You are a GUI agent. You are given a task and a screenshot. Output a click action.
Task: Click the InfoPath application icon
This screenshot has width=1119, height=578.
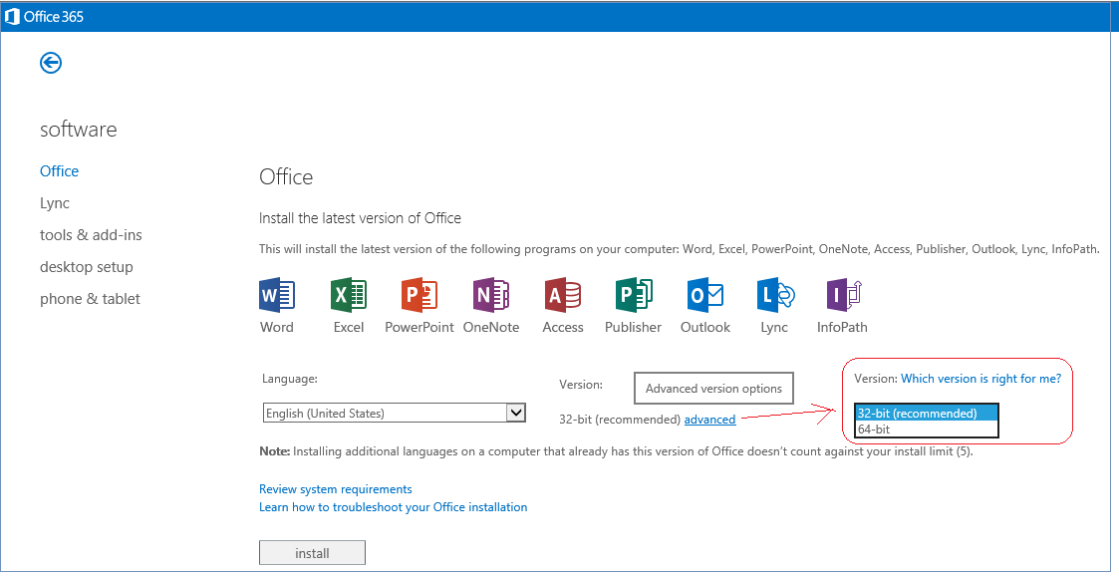(842, 295)
